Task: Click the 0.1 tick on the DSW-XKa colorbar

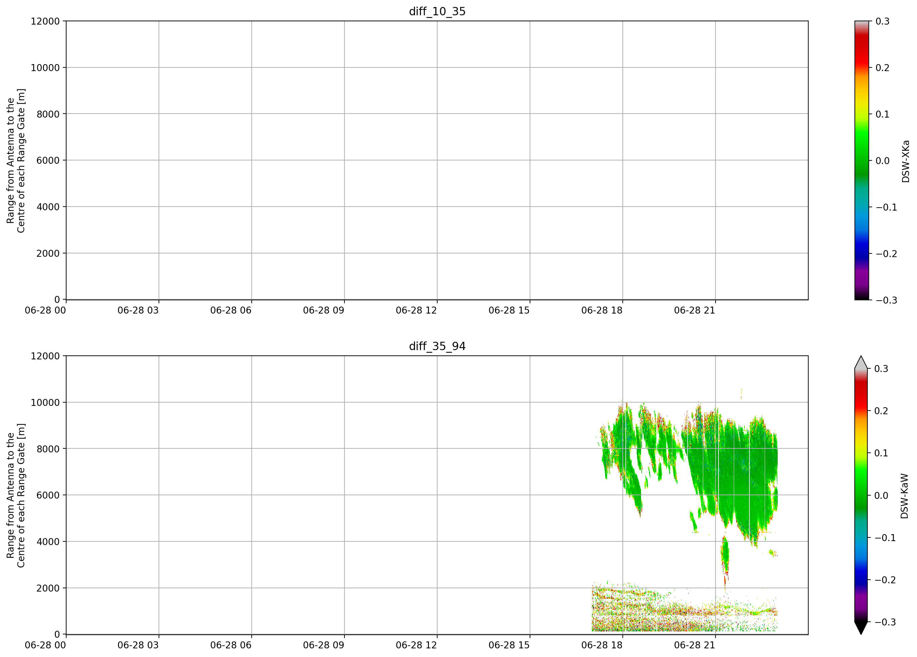Action: point(883,114)
